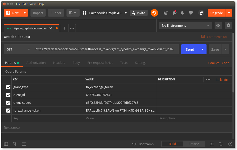Expand the New button dropdown arrow
Image resolution: width=237 pixels, height=150 pixels.
click(x=25, y=13)
